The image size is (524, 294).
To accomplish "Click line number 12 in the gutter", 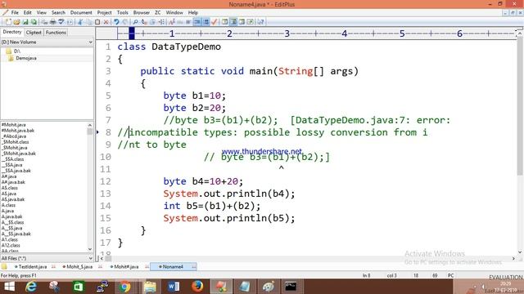I will (106, 181).
